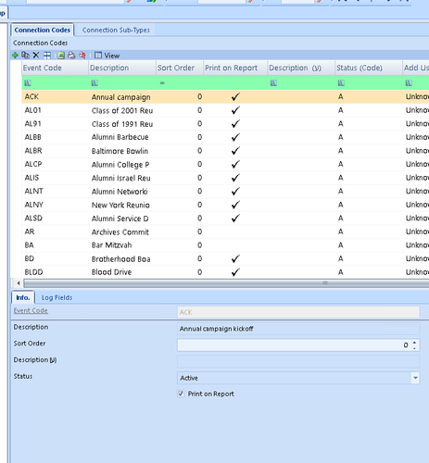Toggle Print on Report for ALNY row
The height and width of the screenshot is (463, 429).
pyautogui.click(x=235, y=205)
